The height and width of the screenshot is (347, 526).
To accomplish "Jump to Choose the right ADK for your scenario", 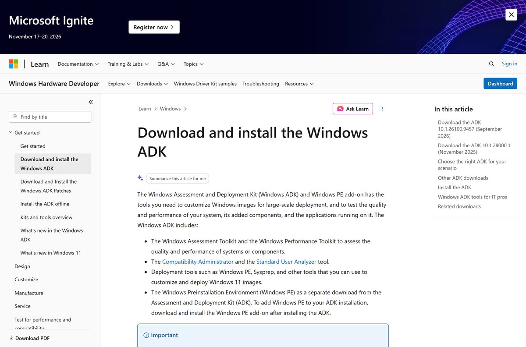I will click(472, 165).
